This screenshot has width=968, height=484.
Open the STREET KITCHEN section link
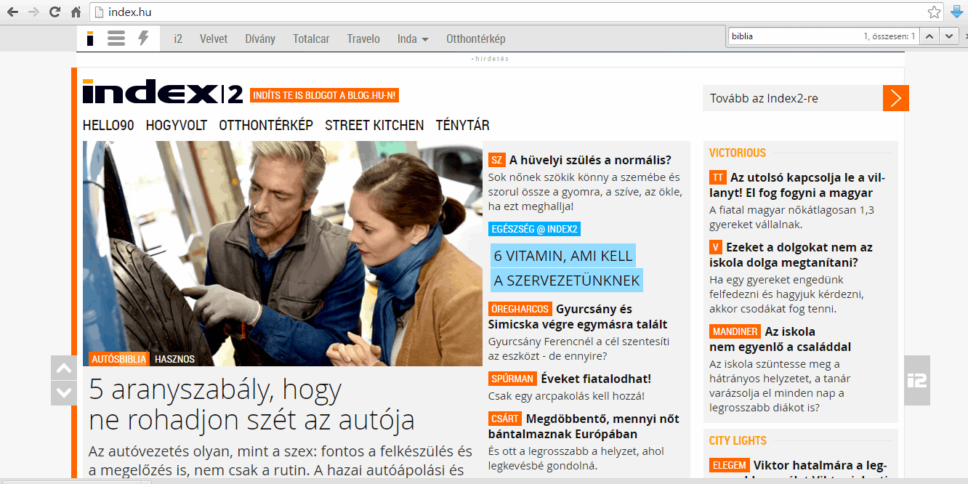pos(374,125)
